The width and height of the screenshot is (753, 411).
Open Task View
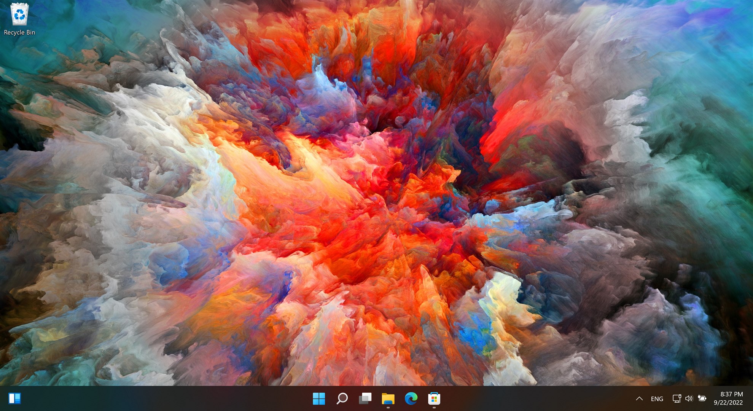click(365, 398)
